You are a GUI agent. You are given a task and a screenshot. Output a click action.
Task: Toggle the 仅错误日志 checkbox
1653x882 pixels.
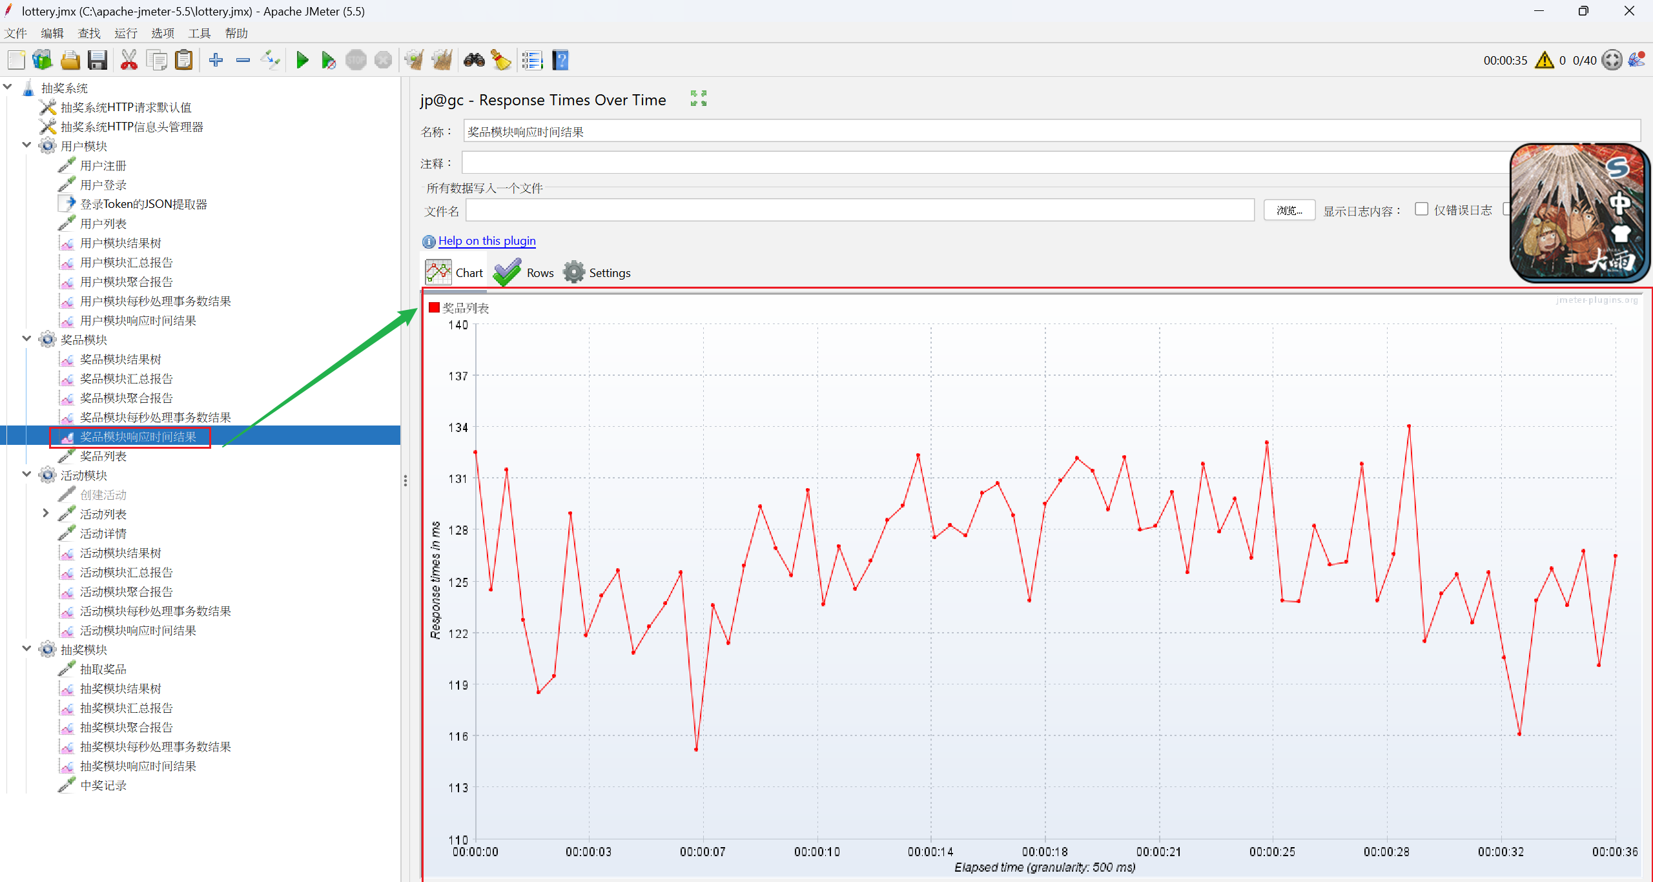(x=1421, y=209)
